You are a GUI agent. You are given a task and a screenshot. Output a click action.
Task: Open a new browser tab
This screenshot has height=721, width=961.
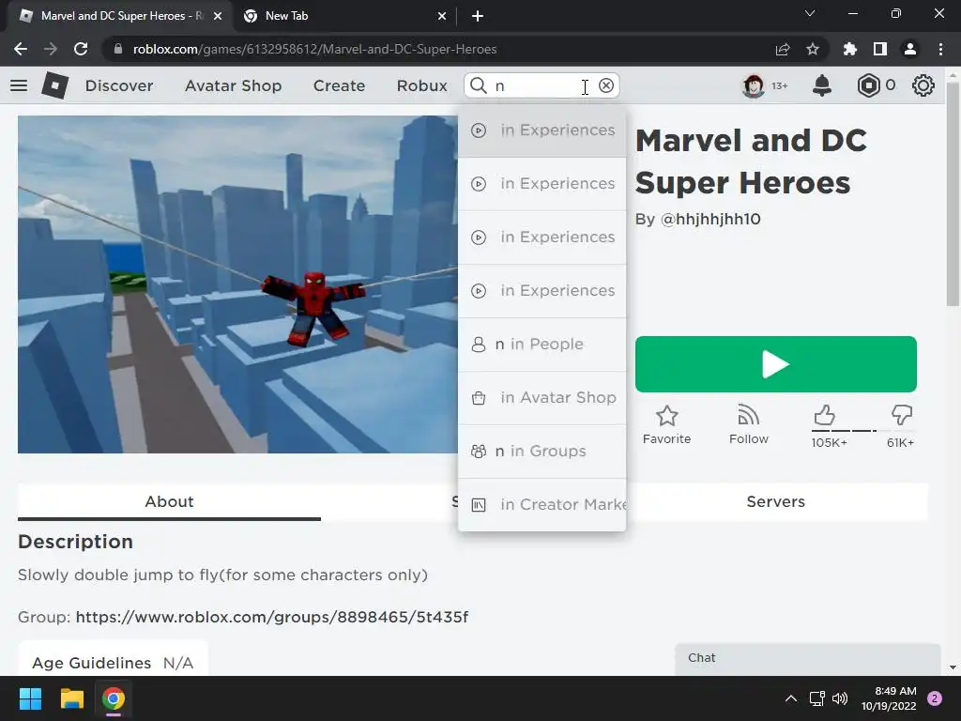point(478,16)
